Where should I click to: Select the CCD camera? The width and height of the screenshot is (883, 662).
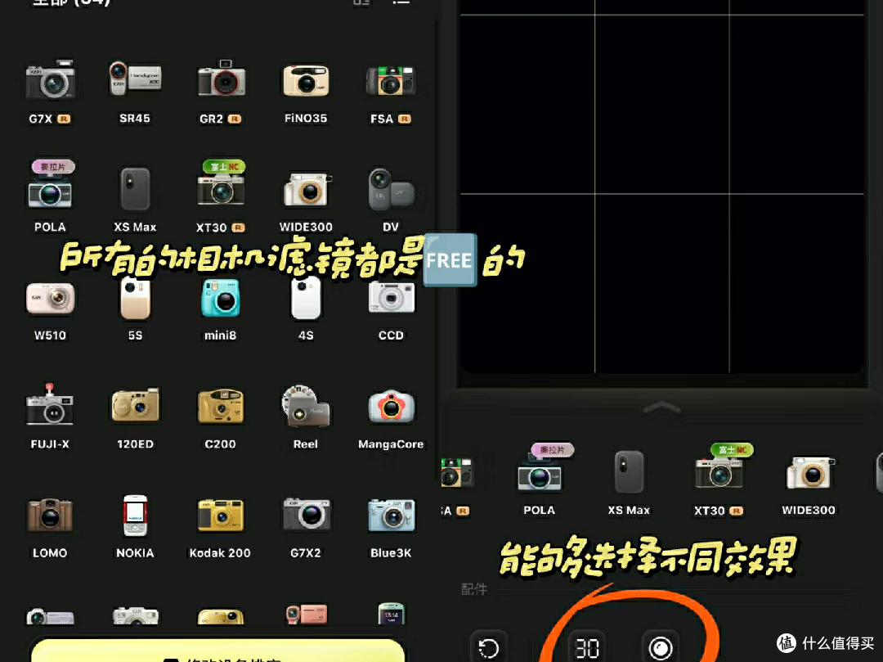390,310
